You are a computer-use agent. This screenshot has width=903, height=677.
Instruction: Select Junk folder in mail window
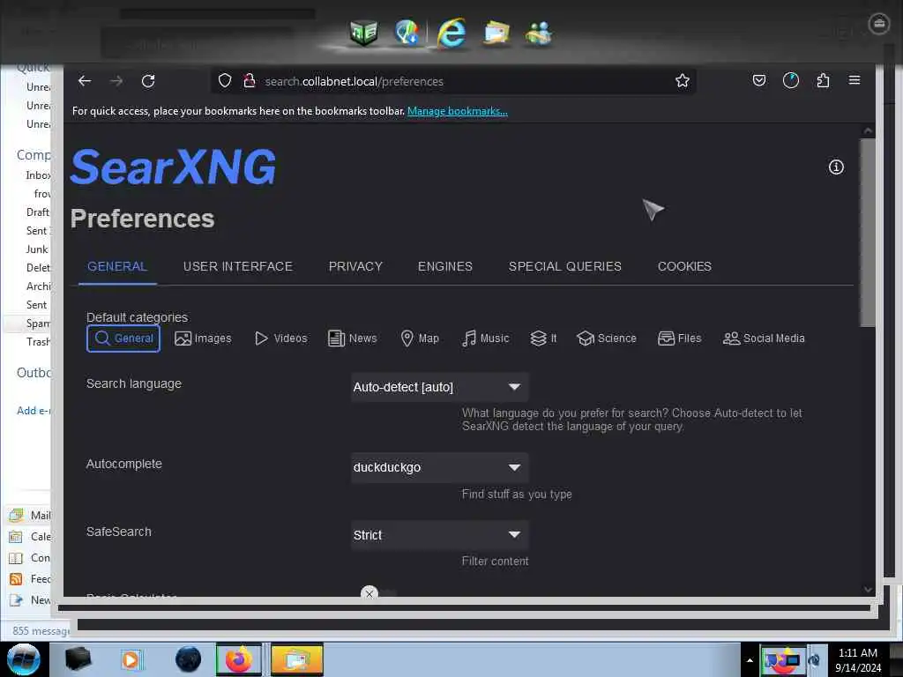tap(37, 249)
